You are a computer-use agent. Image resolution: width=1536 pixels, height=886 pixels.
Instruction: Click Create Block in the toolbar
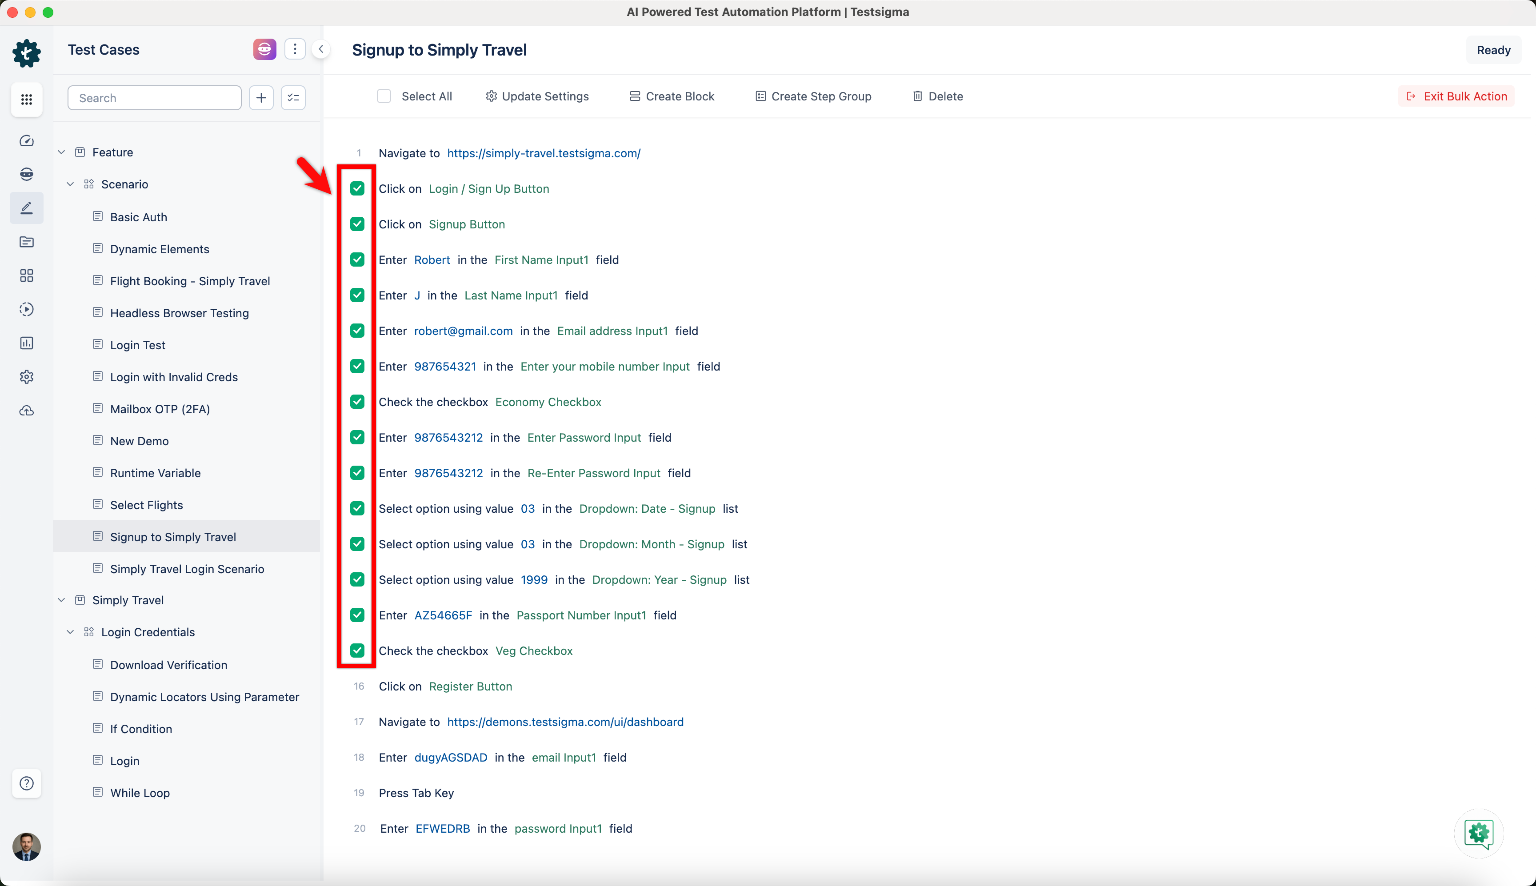click(x=672, y=96)
